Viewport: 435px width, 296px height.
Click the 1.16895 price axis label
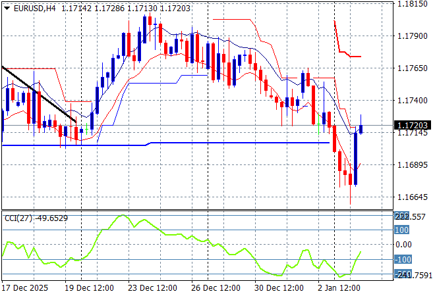[x=413, y=165]
